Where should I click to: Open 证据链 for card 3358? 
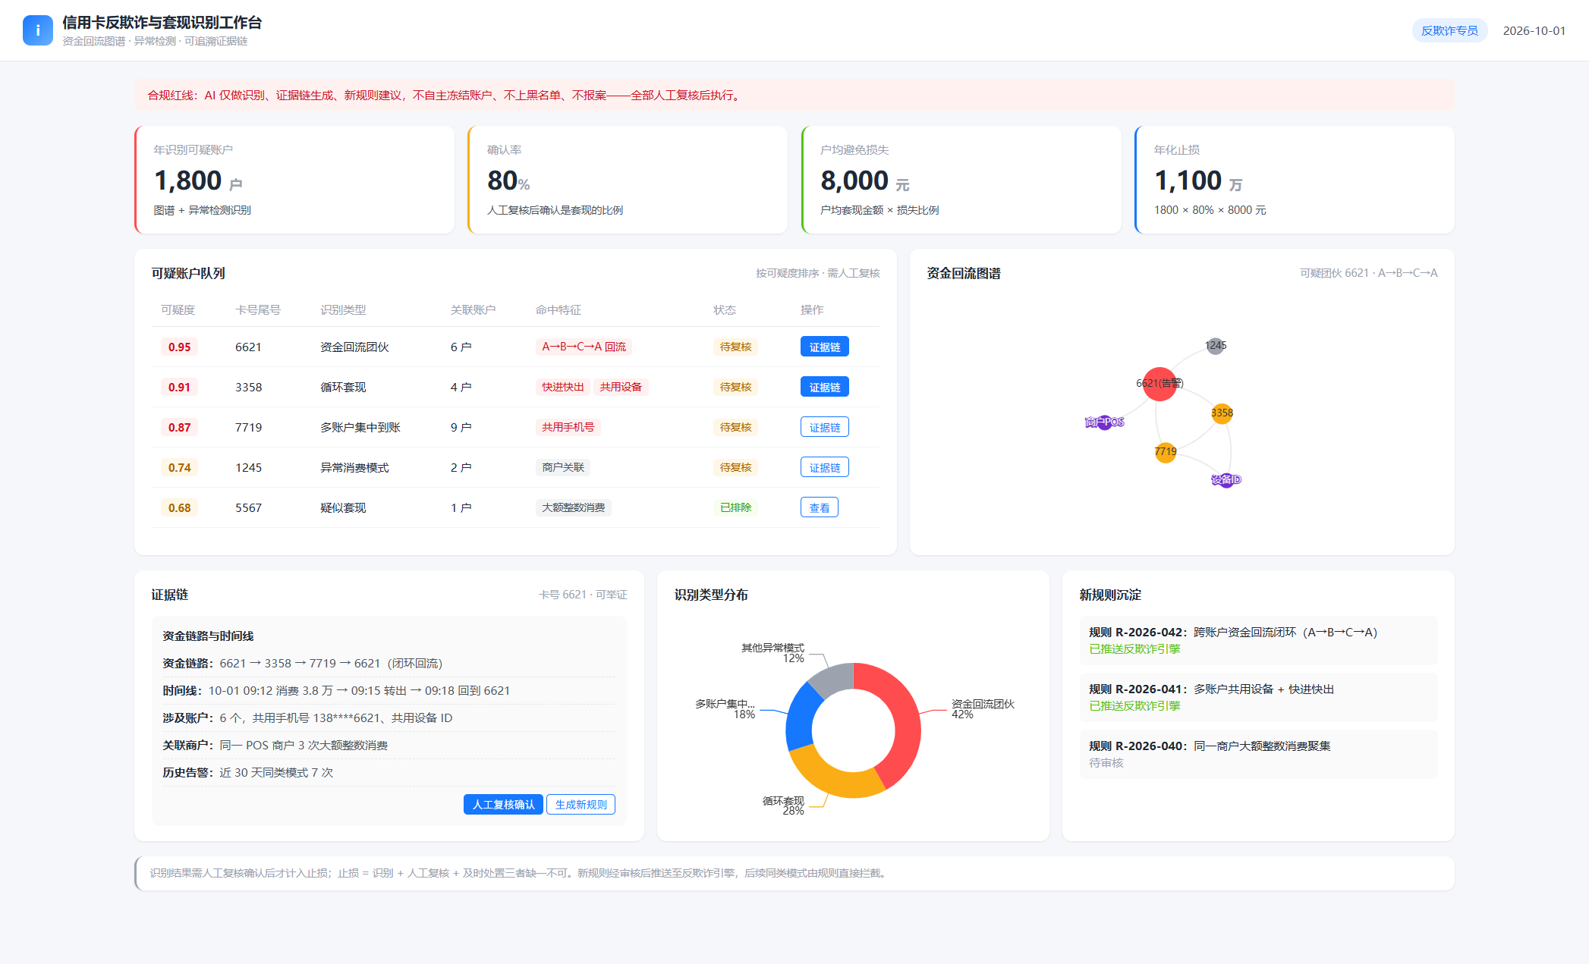tap(824, 387)
